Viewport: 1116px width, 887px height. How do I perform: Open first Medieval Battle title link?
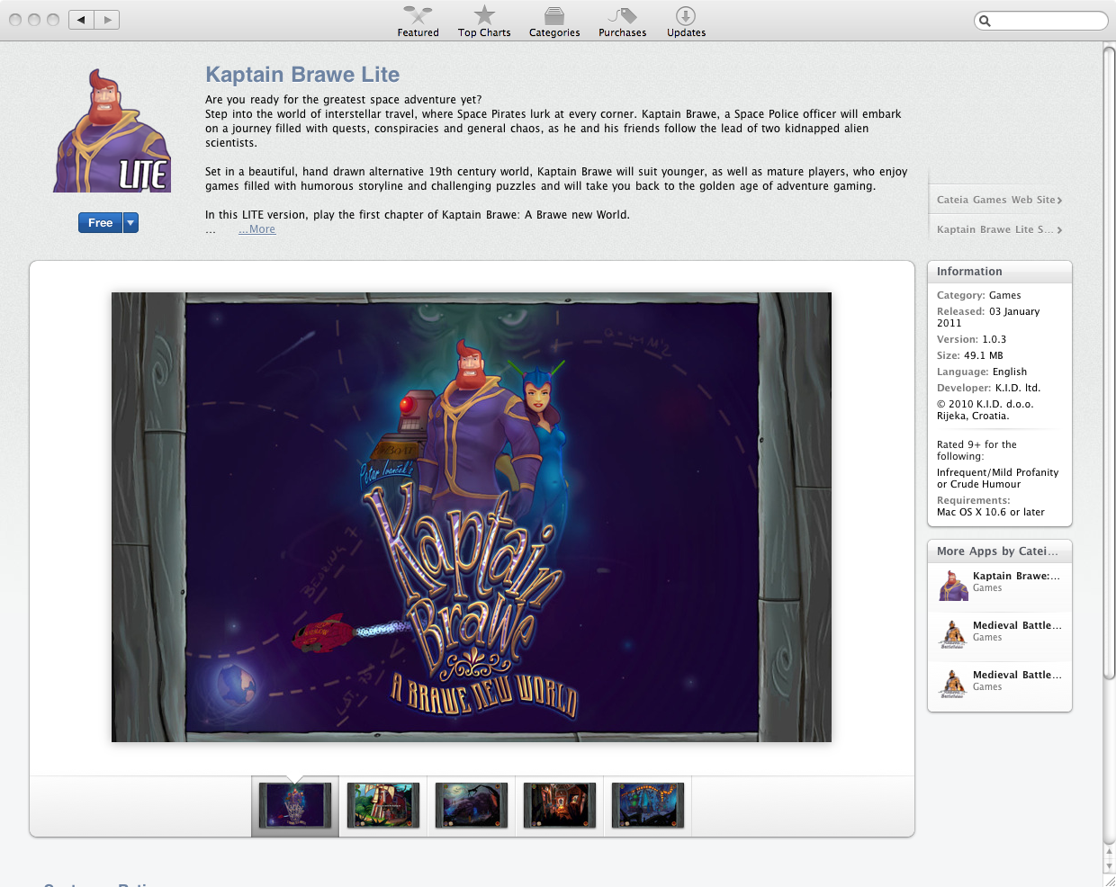click(1017, 625)
